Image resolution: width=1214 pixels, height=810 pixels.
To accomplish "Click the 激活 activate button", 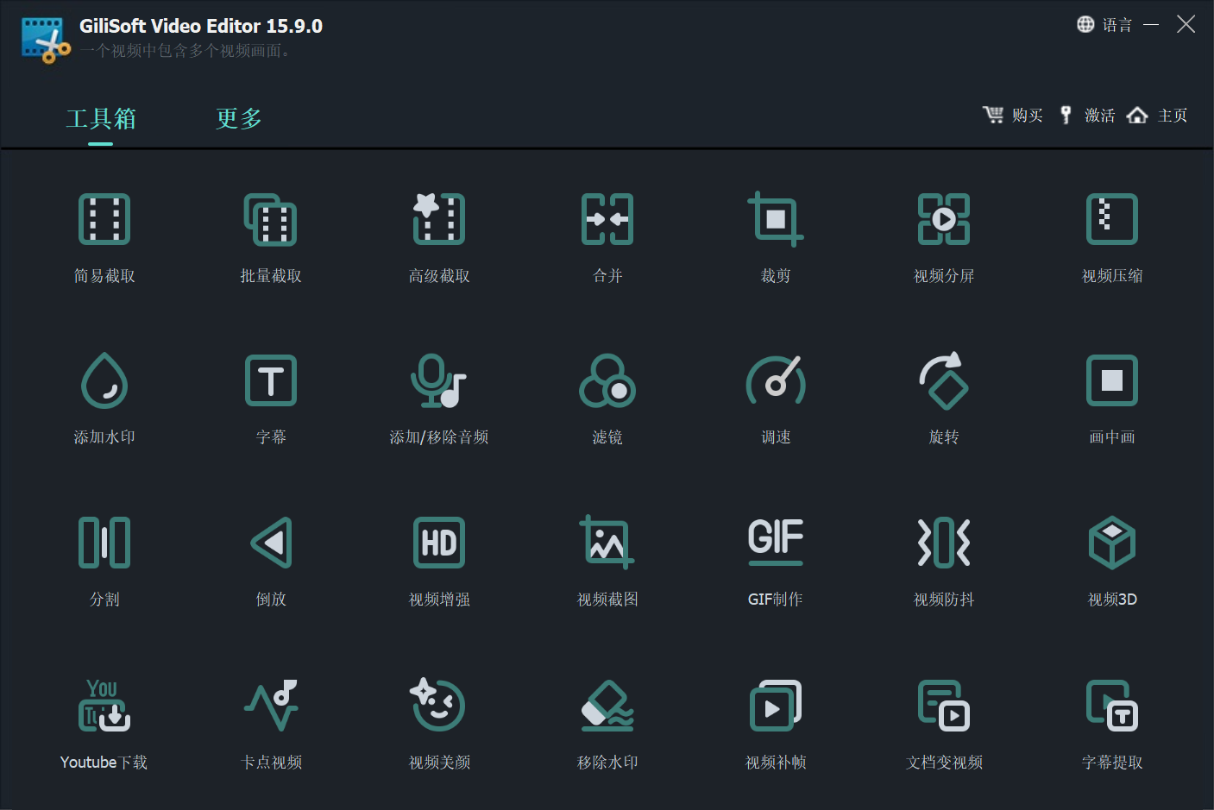I will pyautogui.click(x=1086, y=116).
